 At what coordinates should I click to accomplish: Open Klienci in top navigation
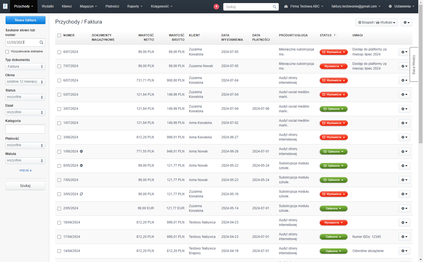(67, 6)
